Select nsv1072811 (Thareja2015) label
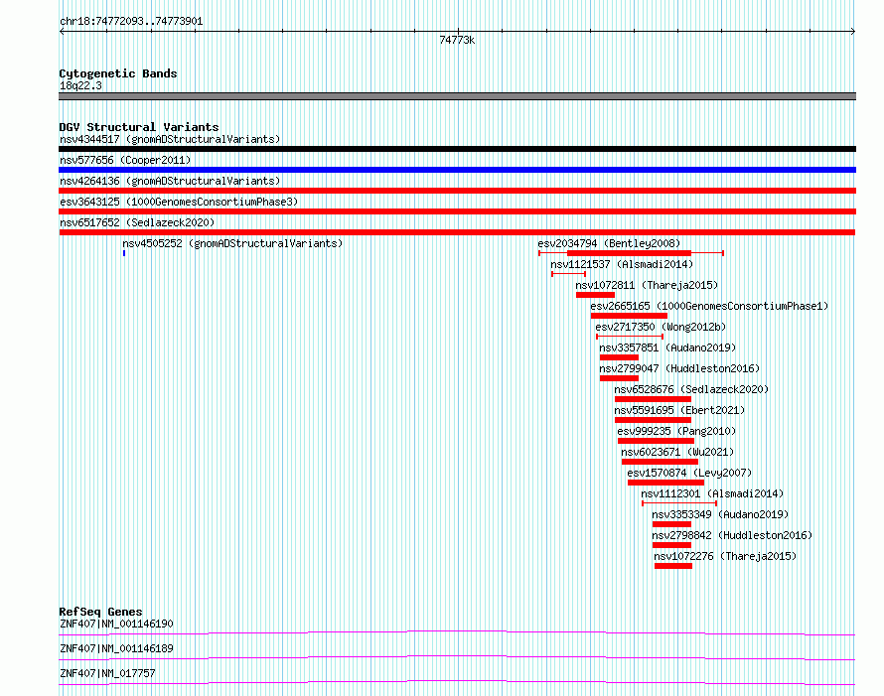 647,285
